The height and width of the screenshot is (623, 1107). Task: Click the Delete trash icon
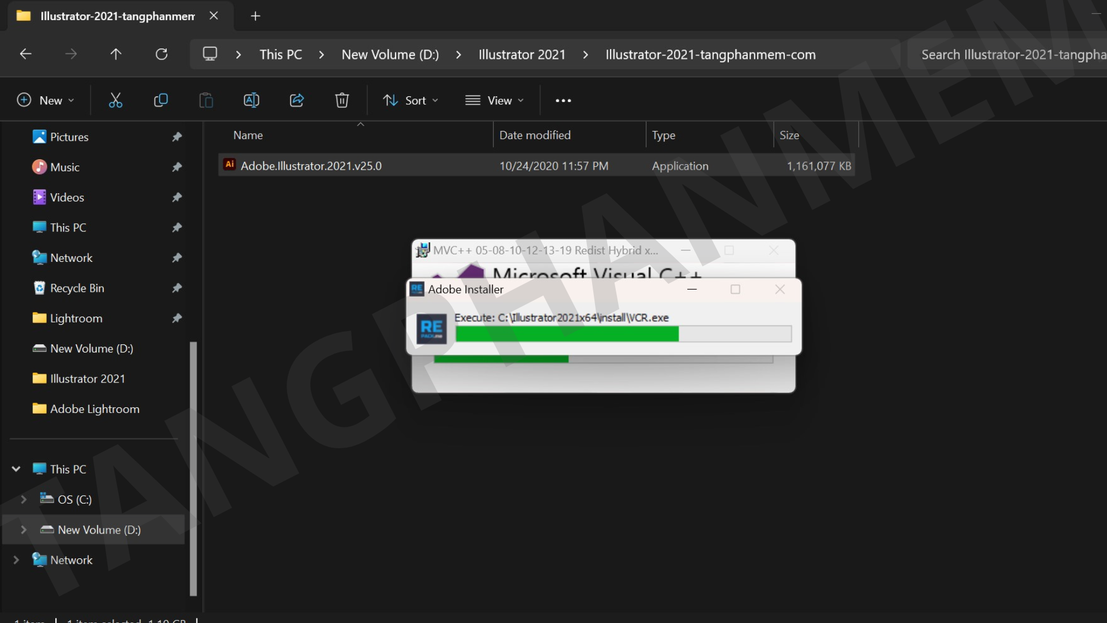pyautogui.click(x=342, y=100)
